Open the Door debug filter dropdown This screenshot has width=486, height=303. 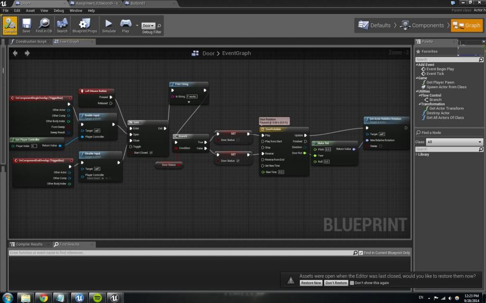pyautogui.click(x=149, y=26)
